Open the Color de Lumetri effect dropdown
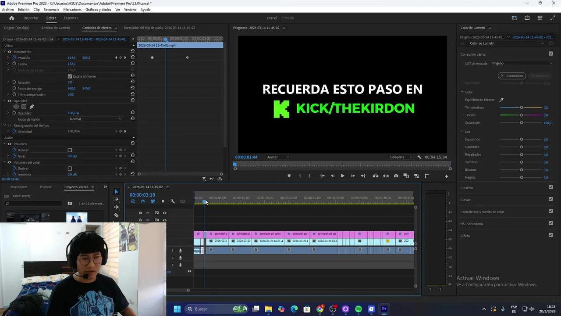 tap(507, 43)
